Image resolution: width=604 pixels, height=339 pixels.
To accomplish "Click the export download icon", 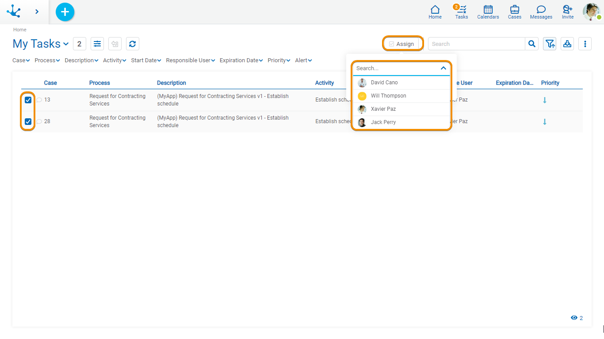I will click(567, 44).
